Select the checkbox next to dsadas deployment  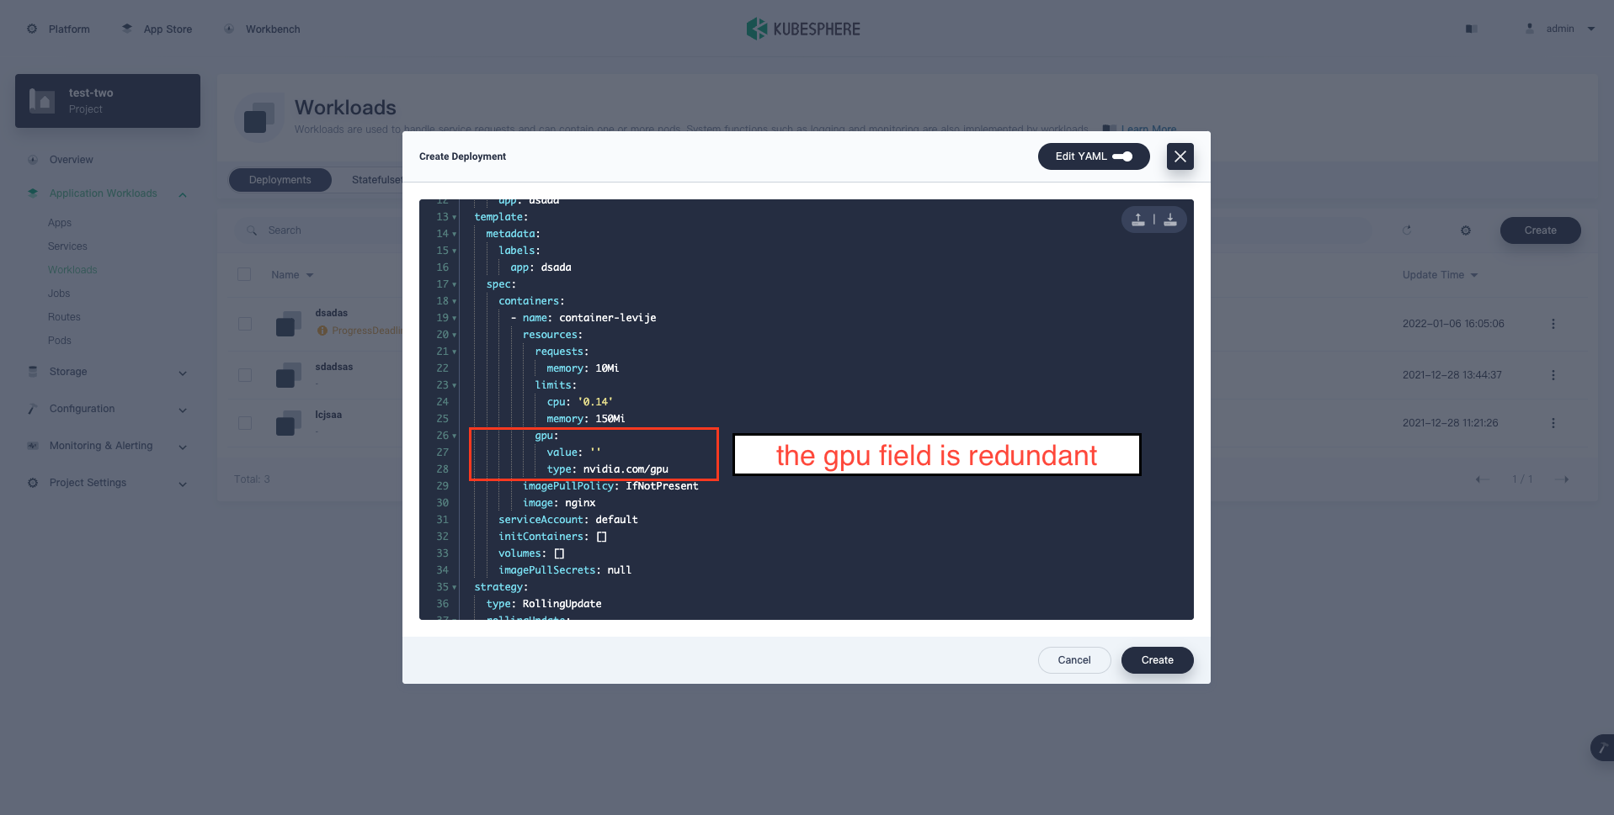(x=244, y=323)
